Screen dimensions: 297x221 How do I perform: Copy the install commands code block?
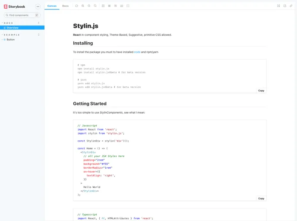pyautogui.click(x=261, y=91)
